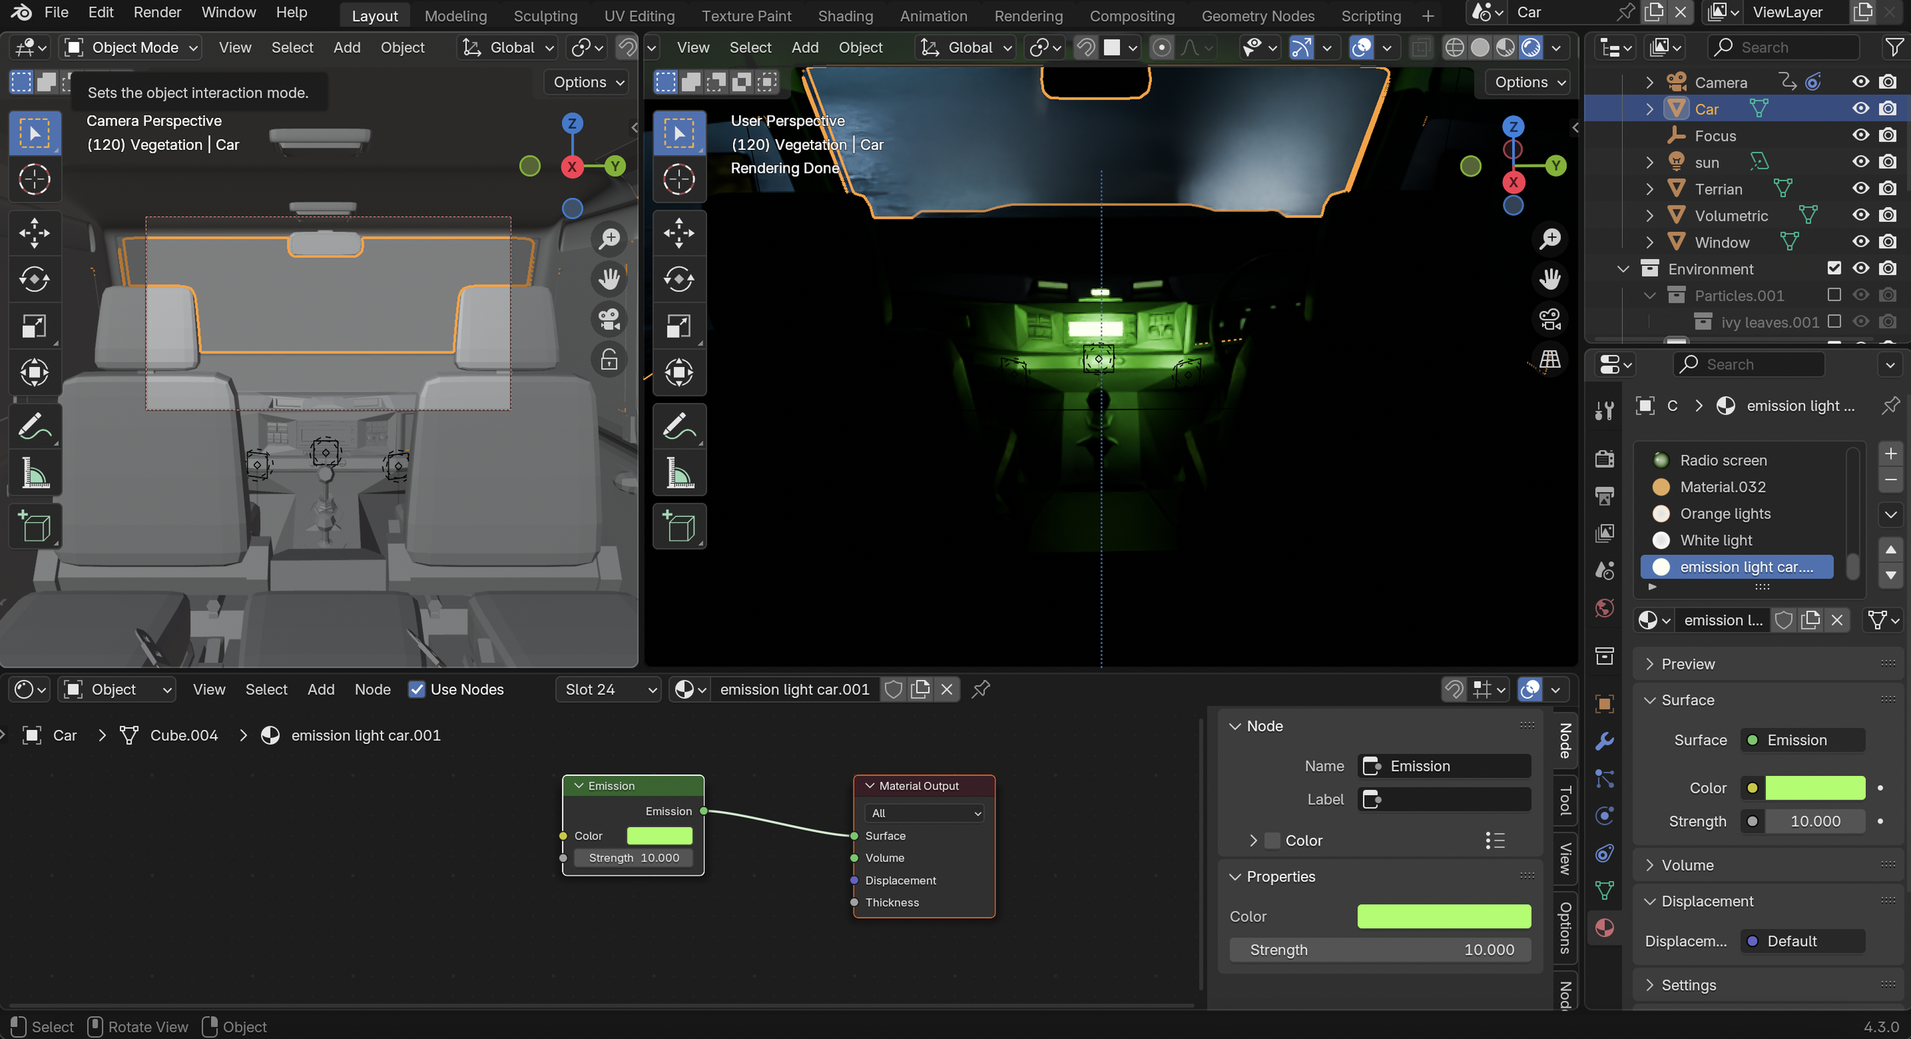This screenshot has width=1911, height=1039.
Task: Collapse the Environment collection
Action: (1623, 268)
